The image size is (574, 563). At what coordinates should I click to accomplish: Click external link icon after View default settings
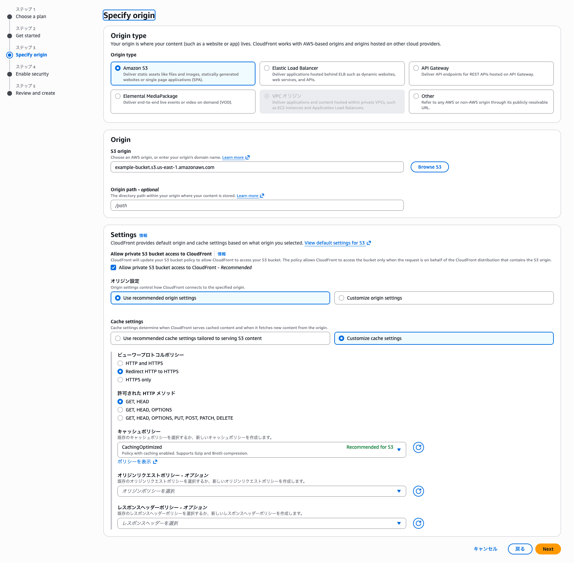click(369, 243)
